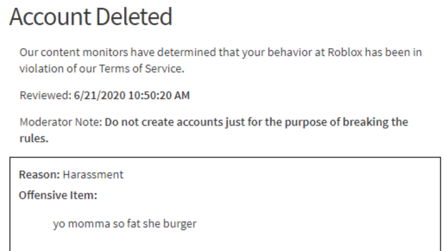
Task: Click the word rules. in the note
Action: point(34,138)
